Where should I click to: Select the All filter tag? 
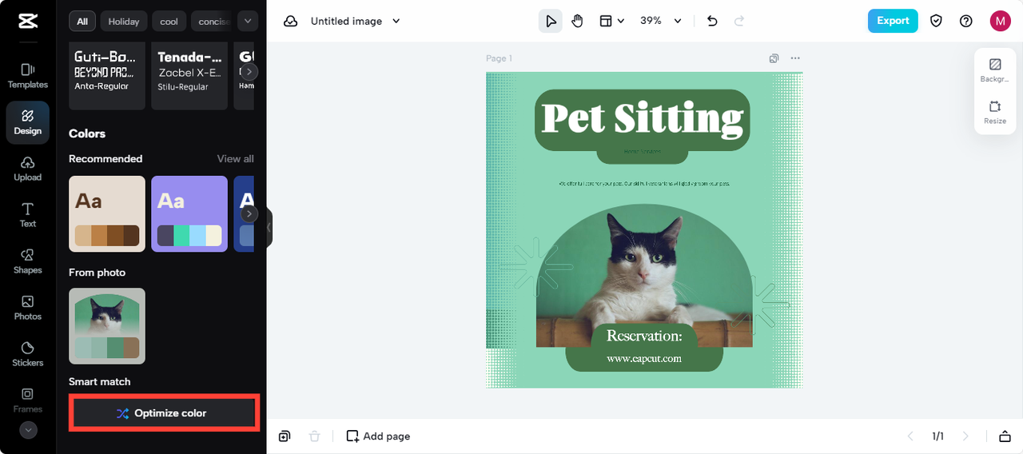point(82,22)
